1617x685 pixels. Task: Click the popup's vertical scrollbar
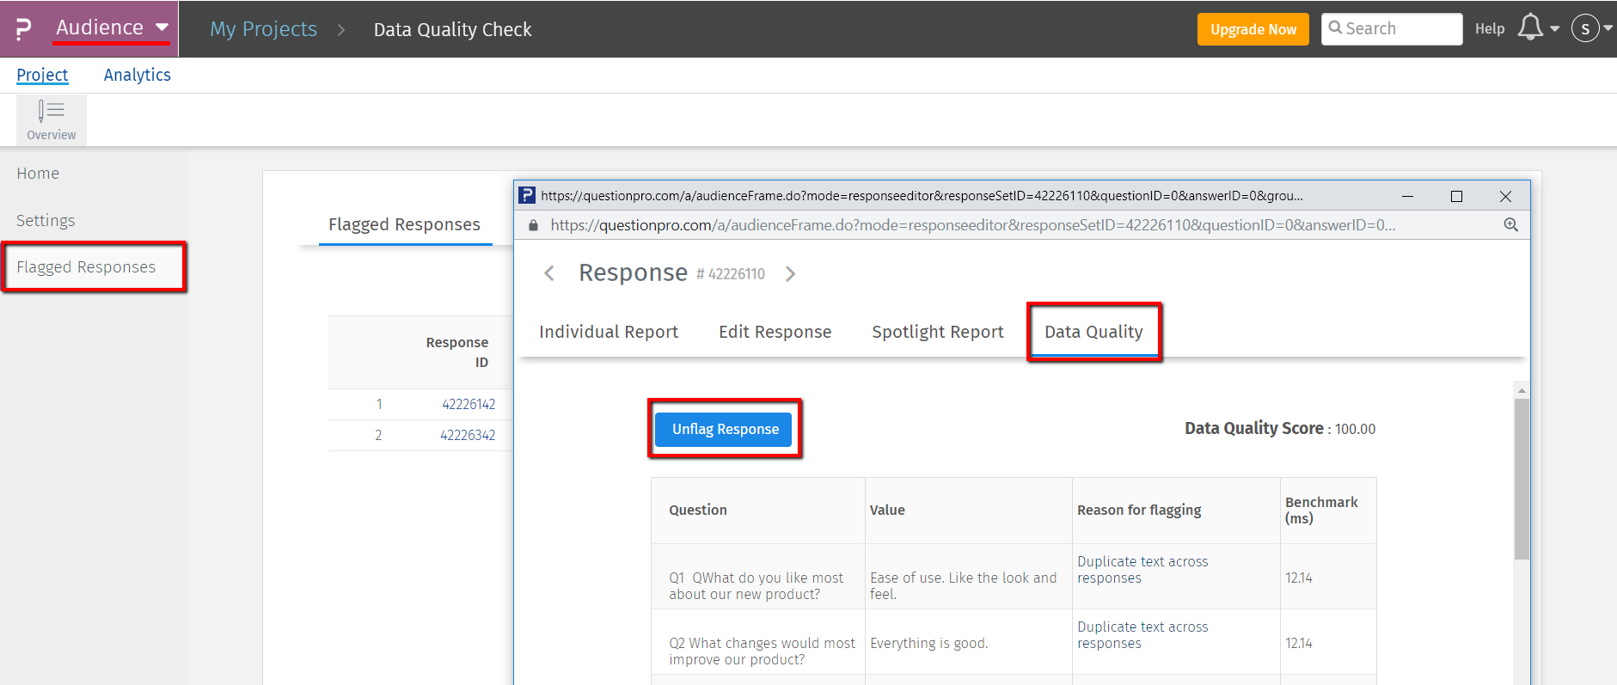click(1522, 479)
